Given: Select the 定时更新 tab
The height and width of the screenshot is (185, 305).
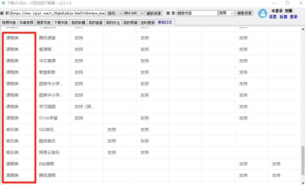Looking at the screenshot, I should pyautogui.click(x=148, y=23).
